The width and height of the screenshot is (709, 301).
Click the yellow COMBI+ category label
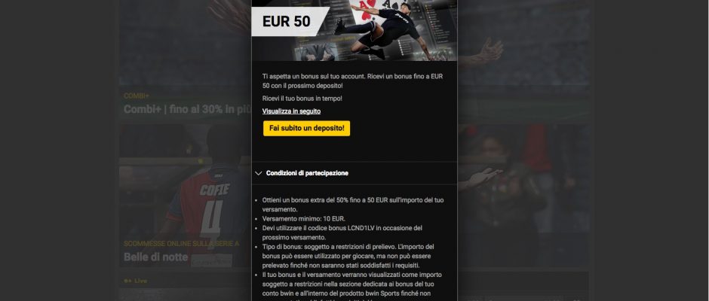click(x=136, y=96)
